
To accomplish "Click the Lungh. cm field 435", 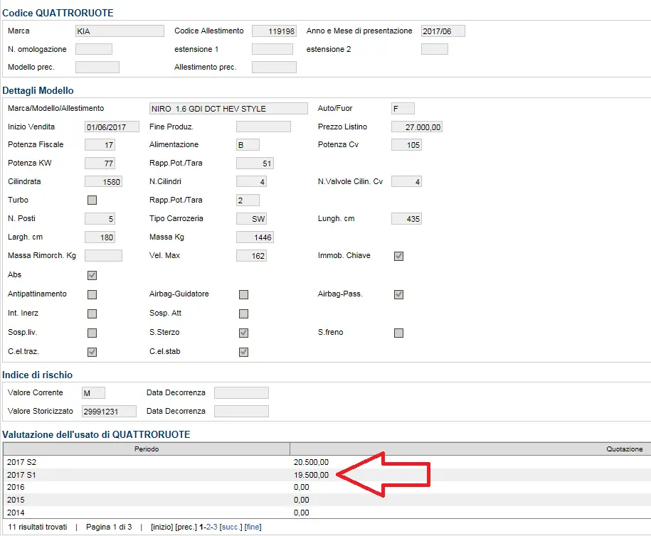I will click(x=406, y=219).
